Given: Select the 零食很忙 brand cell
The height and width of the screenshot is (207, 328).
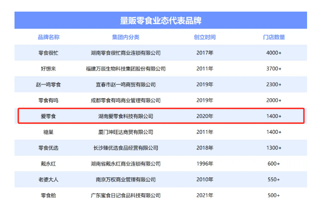Looking at the screenshot, I should click(x=49, y=53).
